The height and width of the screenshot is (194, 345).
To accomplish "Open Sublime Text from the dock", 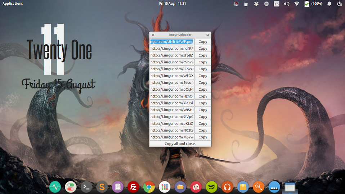I will [x=102, y=187].
